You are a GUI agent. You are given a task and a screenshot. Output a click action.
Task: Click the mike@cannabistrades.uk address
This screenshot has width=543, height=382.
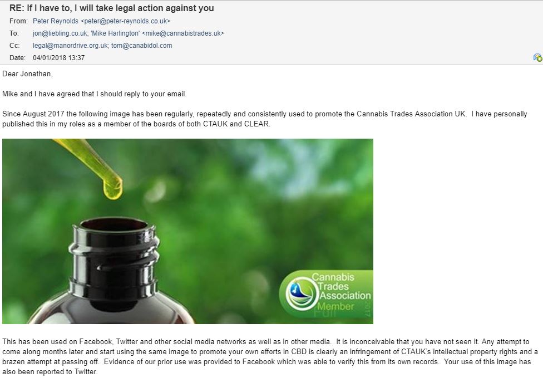tap(183, 33)
